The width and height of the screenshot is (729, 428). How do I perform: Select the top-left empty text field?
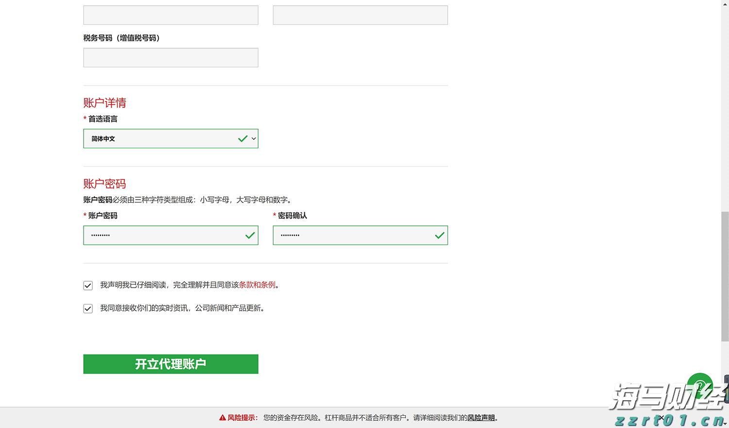tap(171, 15)
